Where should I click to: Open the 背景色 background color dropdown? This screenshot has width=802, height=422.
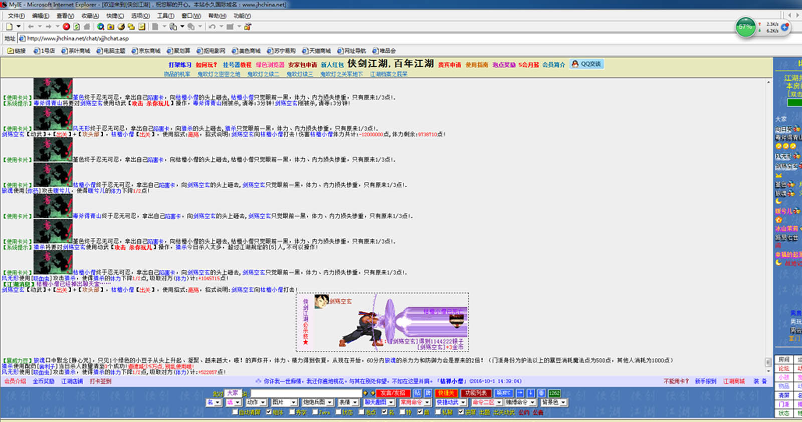(x=554, y=402)
